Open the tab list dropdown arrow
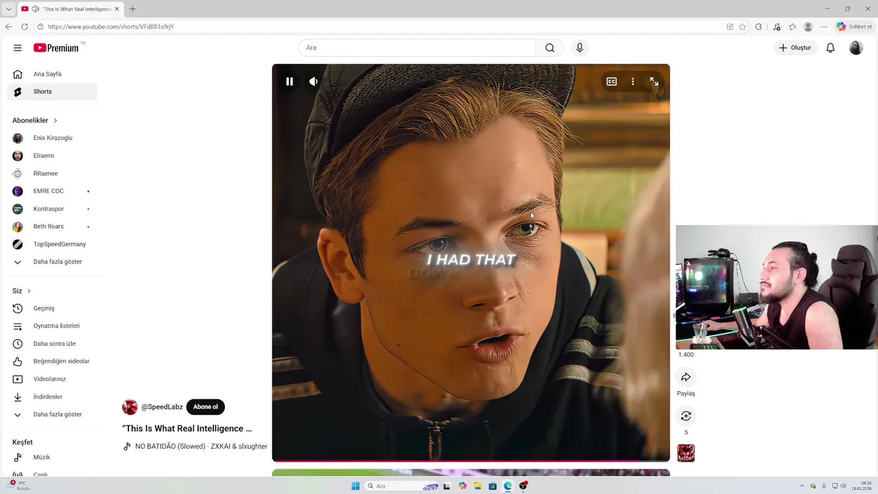 8,9
